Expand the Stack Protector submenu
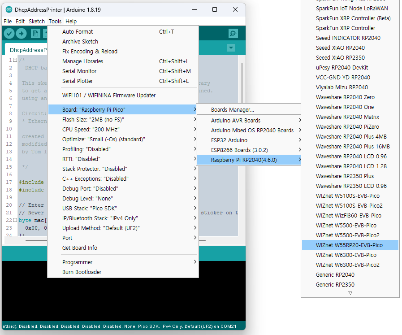The height and width of the screenshot is (335, 402). point(123,169)
